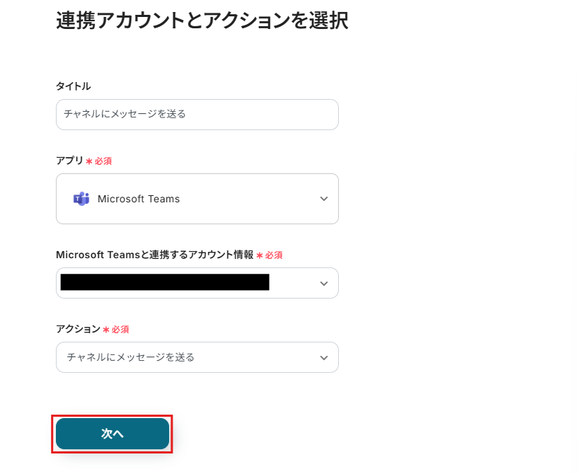
Task: Select the "Microsoft Teams" text in app selector
Action: (139, 199)
